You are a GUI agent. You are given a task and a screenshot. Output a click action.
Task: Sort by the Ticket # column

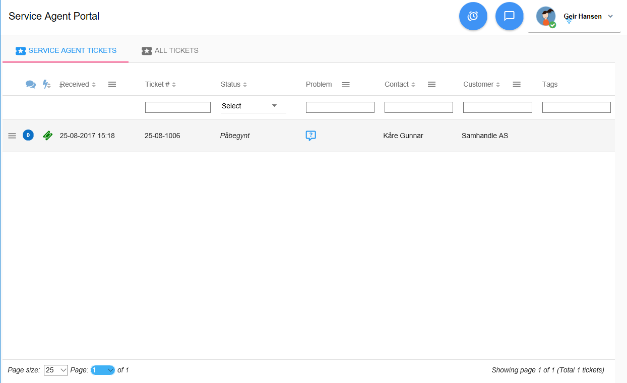tap(160, 84)
